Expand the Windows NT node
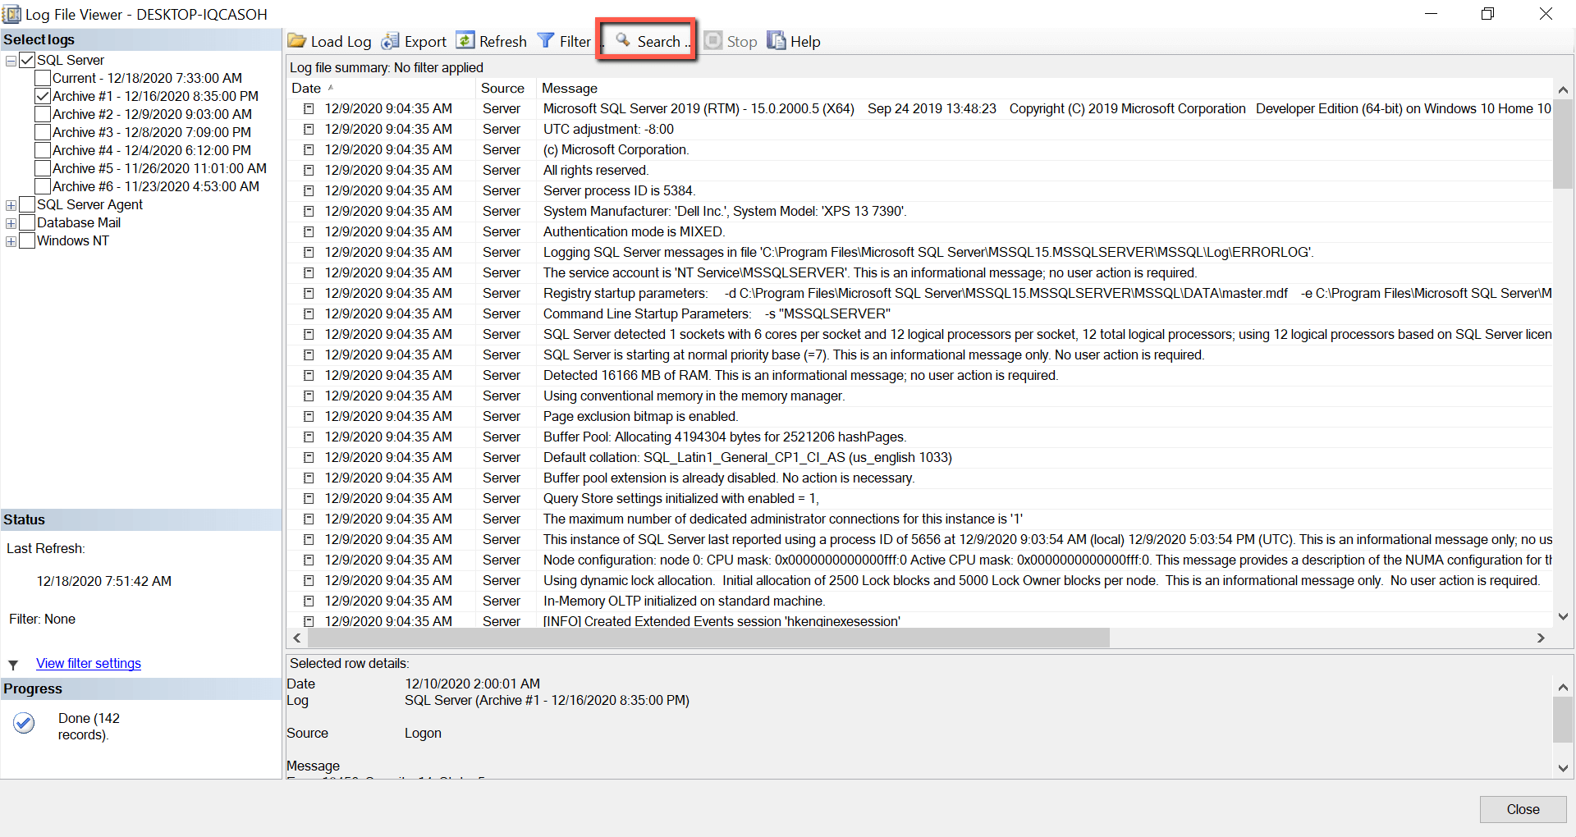This screenshot has height=837, width=1576. (11, 240)
